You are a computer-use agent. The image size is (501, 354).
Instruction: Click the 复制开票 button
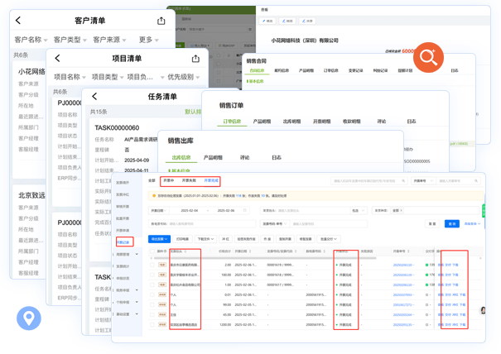click(285, 239)
